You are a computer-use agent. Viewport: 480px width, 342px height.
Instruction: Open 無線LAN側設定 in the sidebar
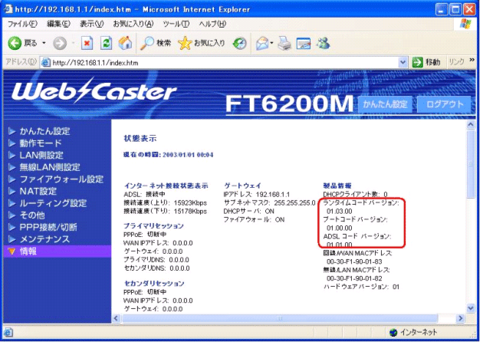tap(49, 167)
